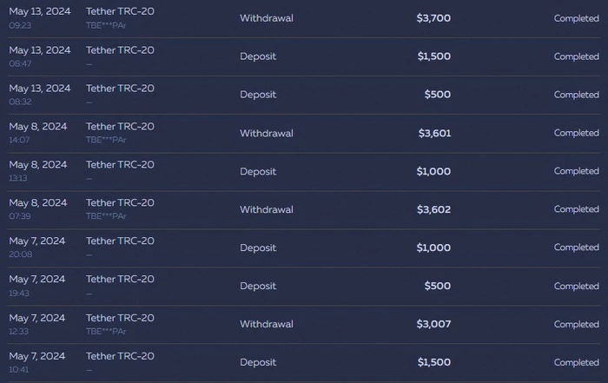Click Tether TRC-20 label on $3,602 withdrawal

(120, 202)
